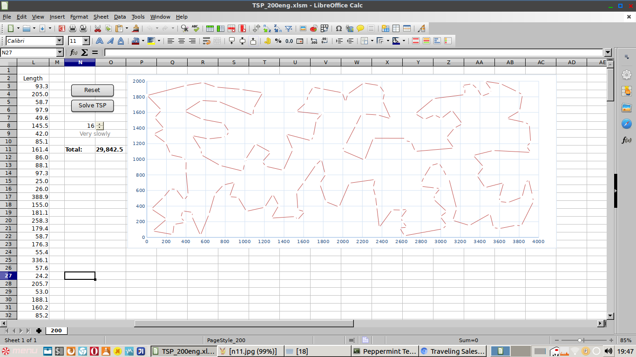Open the Tools menu
Screen dimensions: 636x357
[x=138, y=17]
